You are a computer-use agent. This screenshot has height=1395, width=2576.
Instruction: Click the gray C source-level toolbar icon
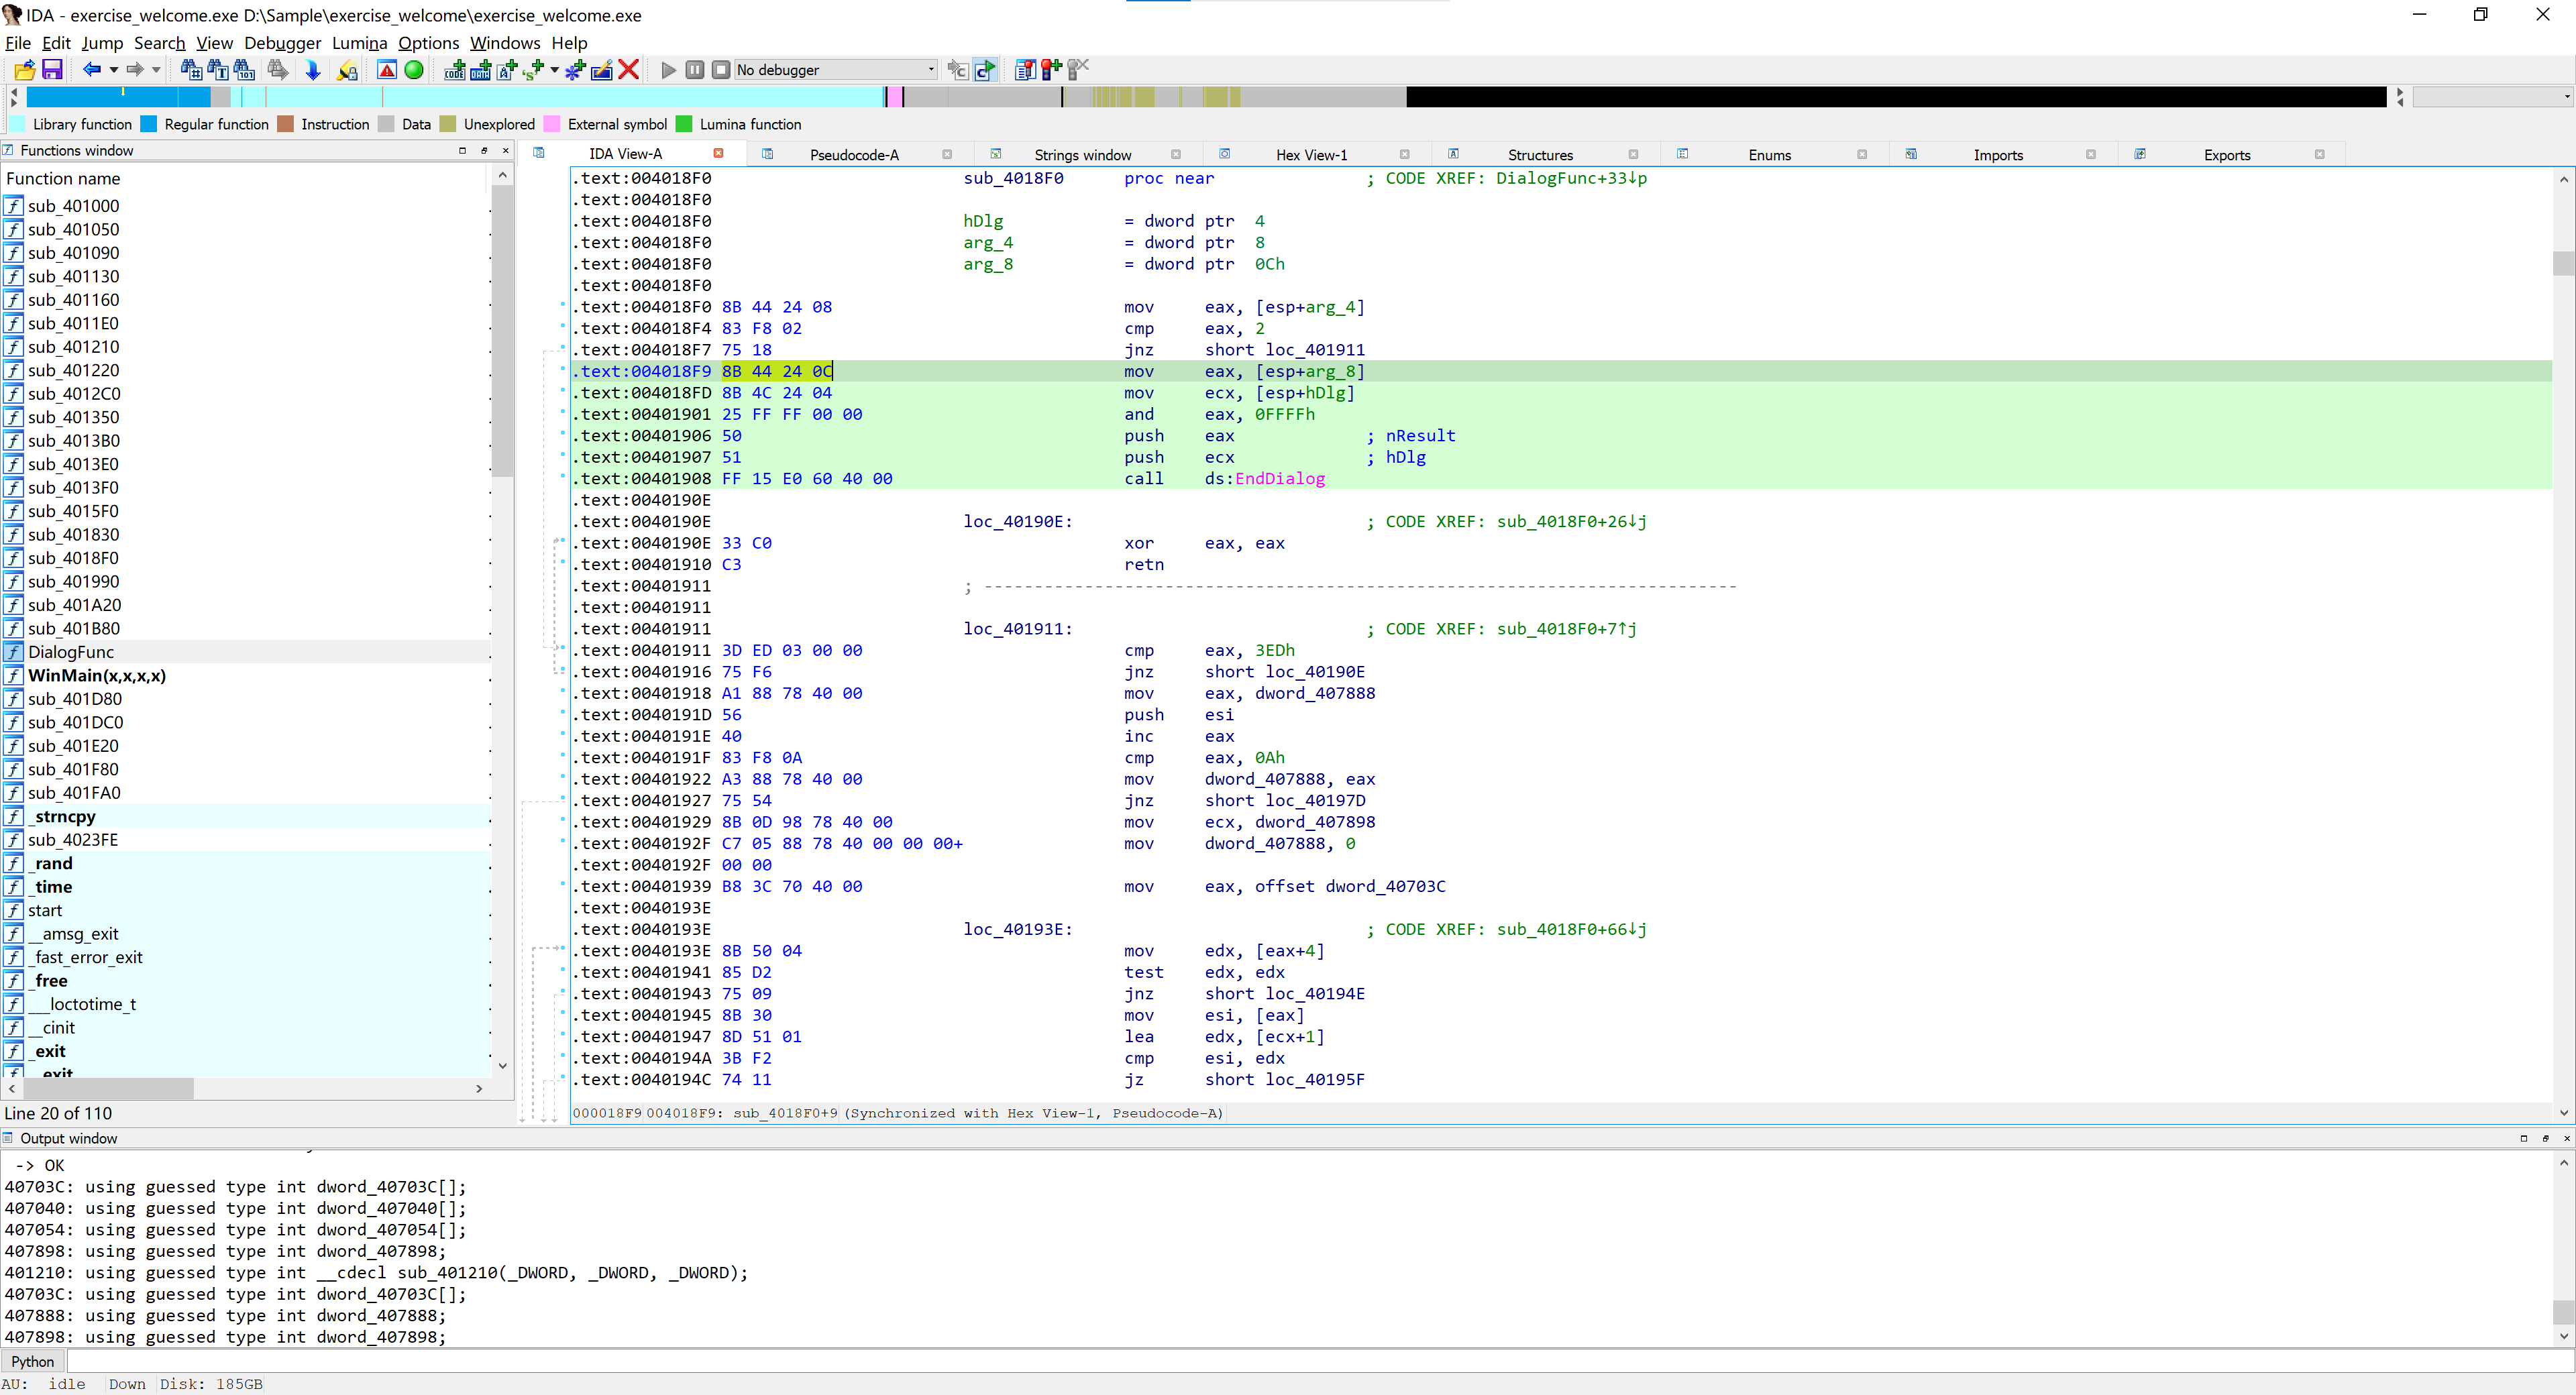[958, 70]
